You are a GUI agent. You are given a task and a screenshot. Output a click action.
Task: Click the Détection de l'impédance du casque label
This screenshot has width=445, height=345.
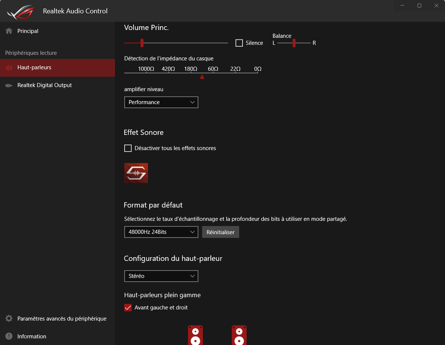click(169, 58)
